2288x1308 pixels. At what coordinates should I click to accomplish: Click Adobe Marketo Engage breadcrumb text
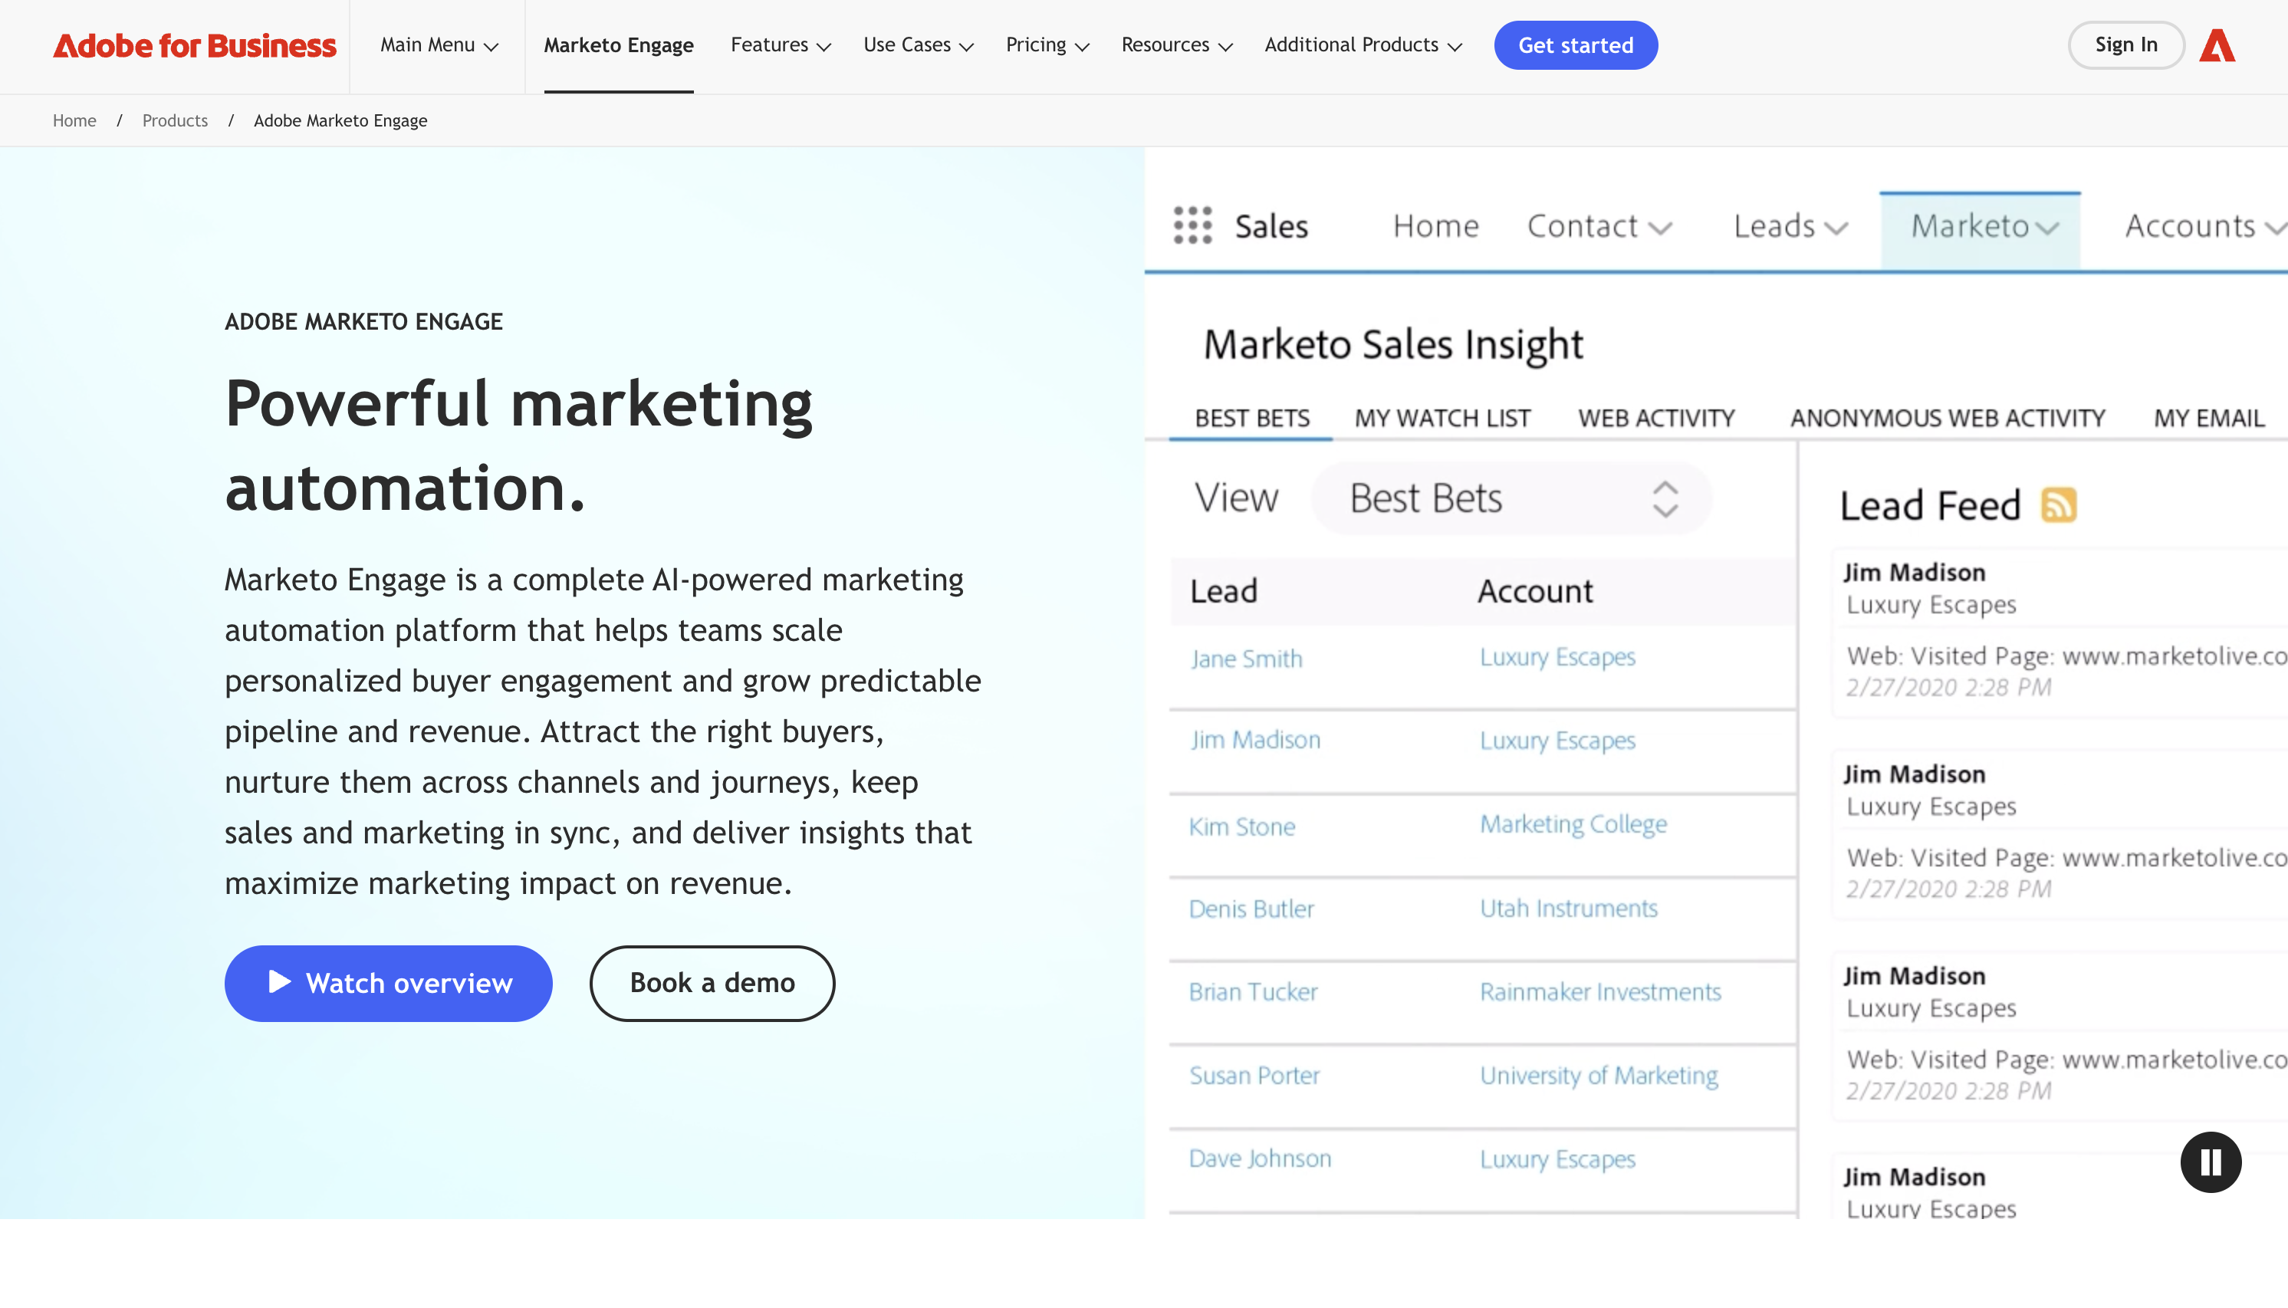[340, 120]
